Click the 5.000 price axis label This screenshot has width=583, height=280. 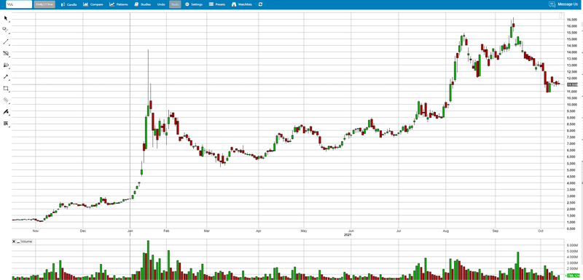(571, 170)
